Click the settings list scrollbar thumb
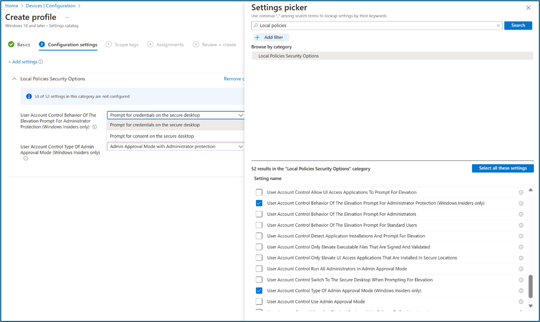The height and width of the screenshot is (322, 540). pyautogui.click(x=531, y=286)
